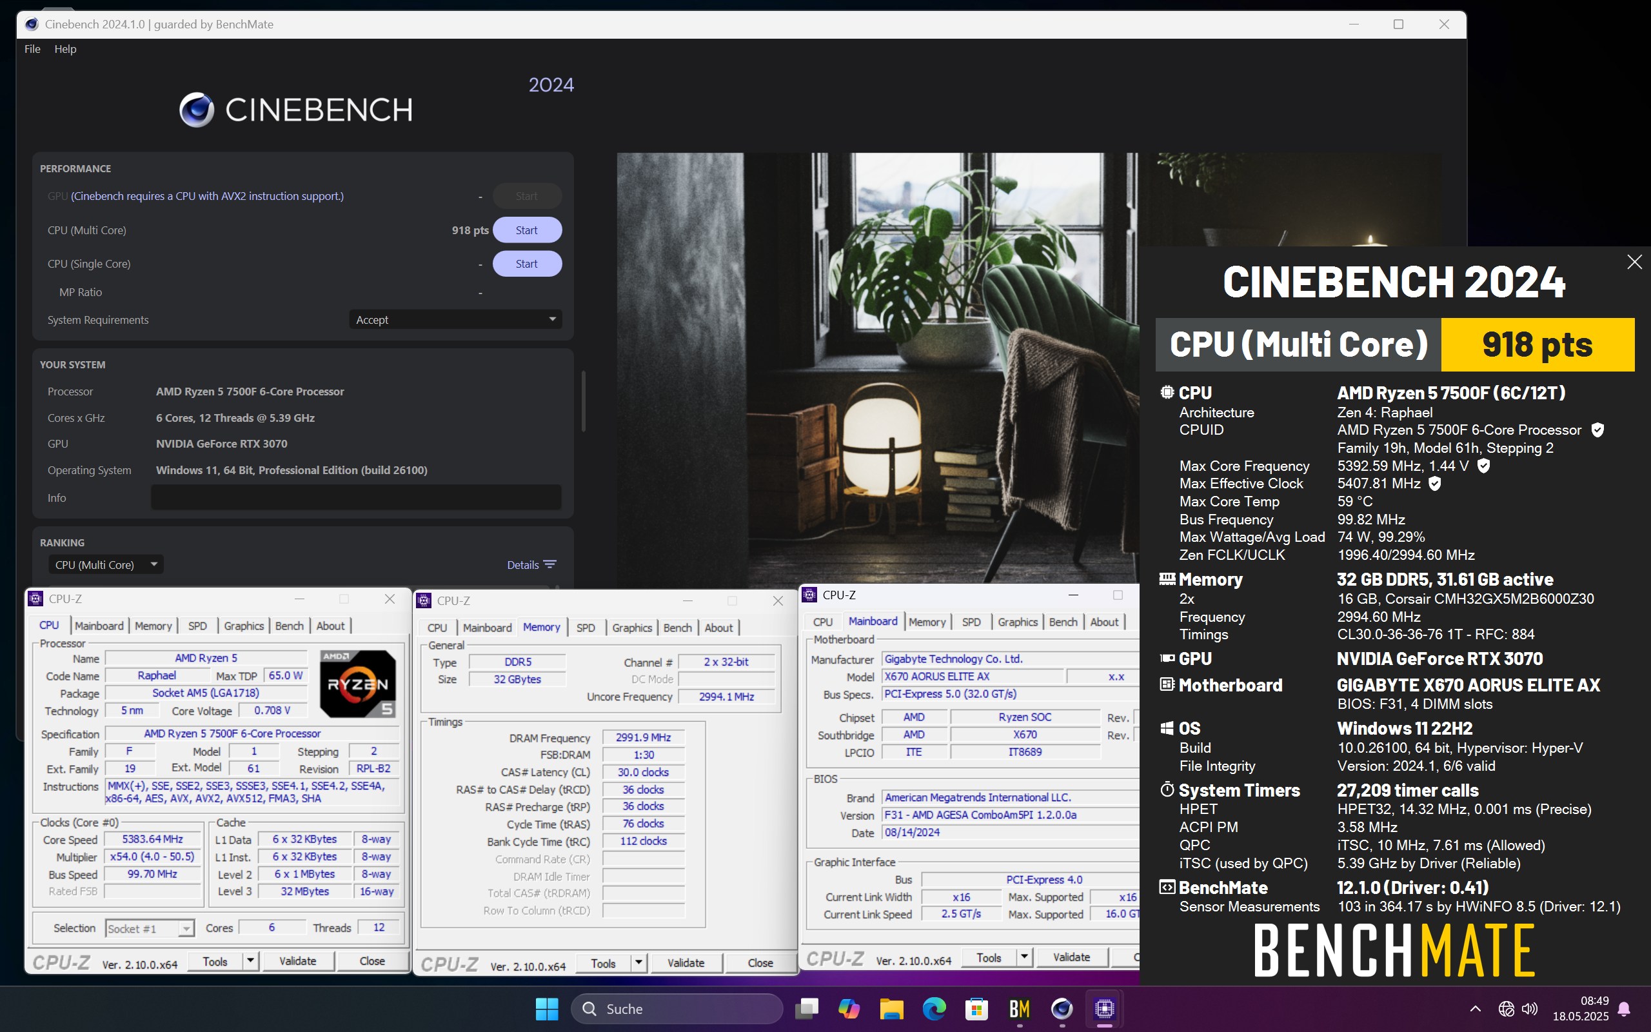Click Close button in middle CPU-Z
Screen dimensions: 1651x1032
[x=760, y=963]
